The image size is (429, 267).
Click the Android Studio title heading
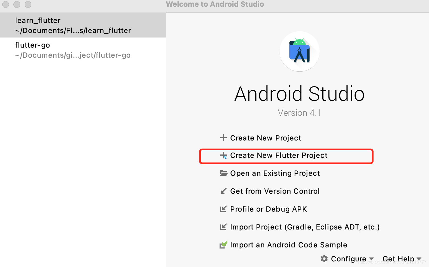pyautogui.click(x=299, y=93)
